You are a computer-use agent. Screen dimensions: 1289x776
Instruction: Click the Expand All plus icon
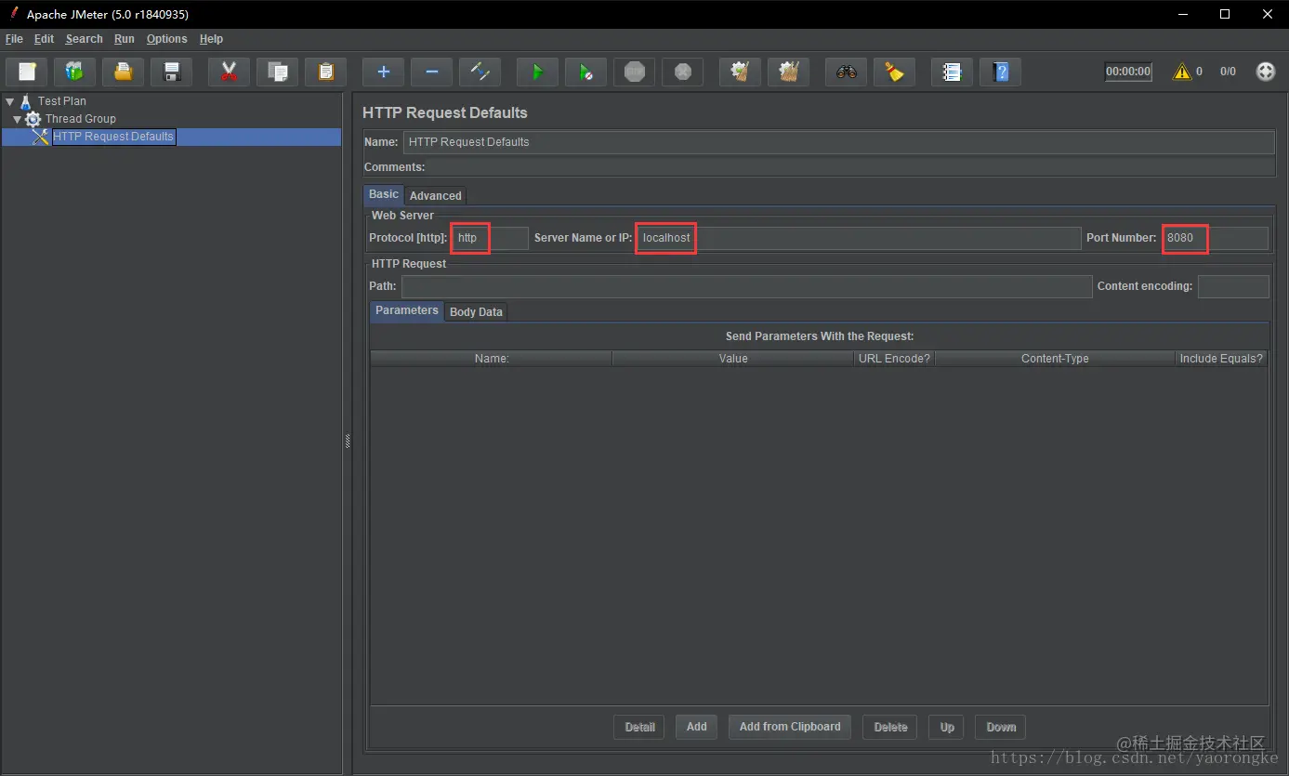[383, 72]
